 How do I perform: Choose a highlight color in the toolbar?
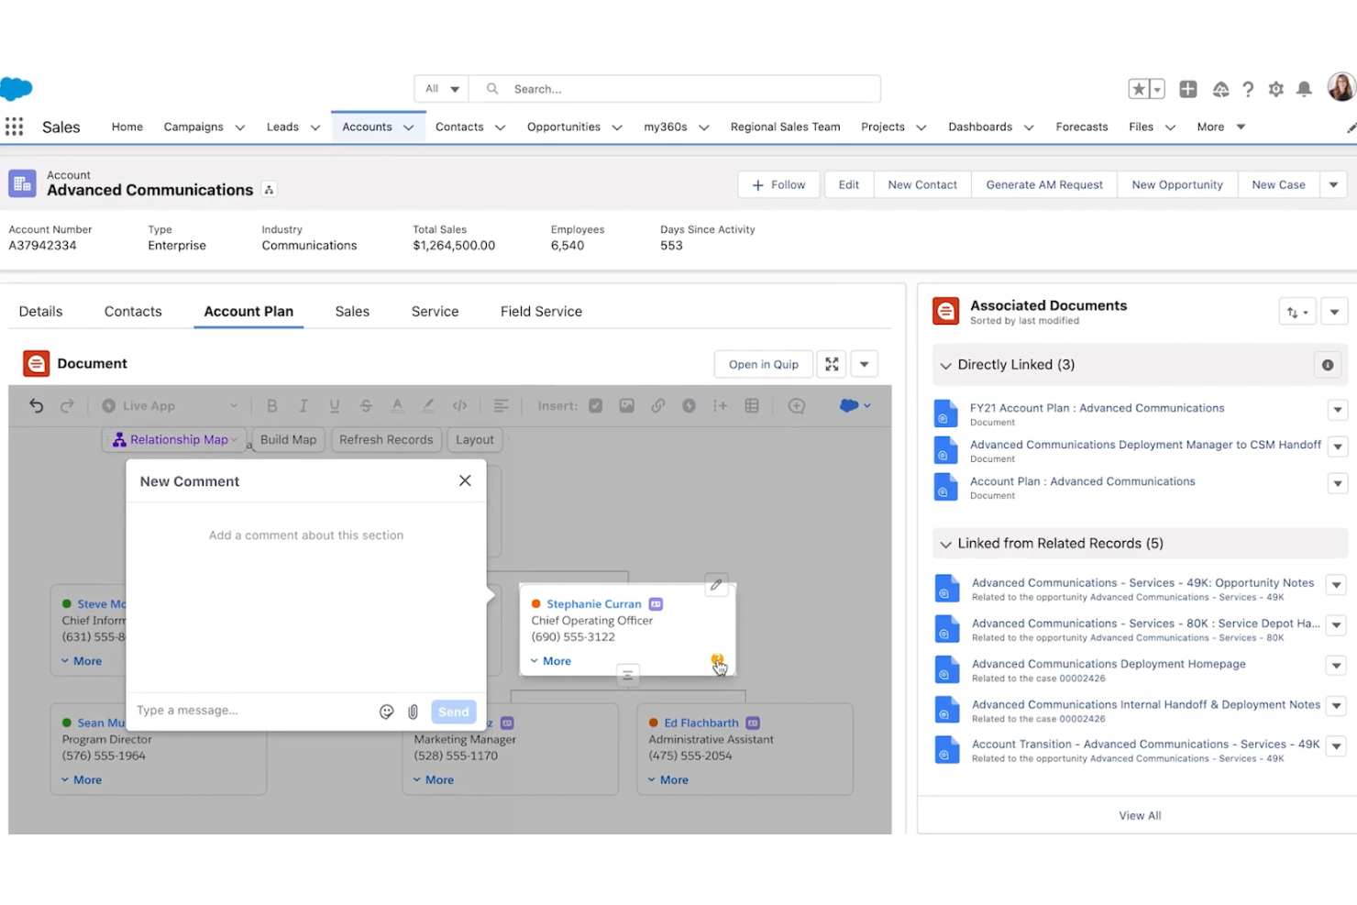pyautogui.click(x=428, y=405)
